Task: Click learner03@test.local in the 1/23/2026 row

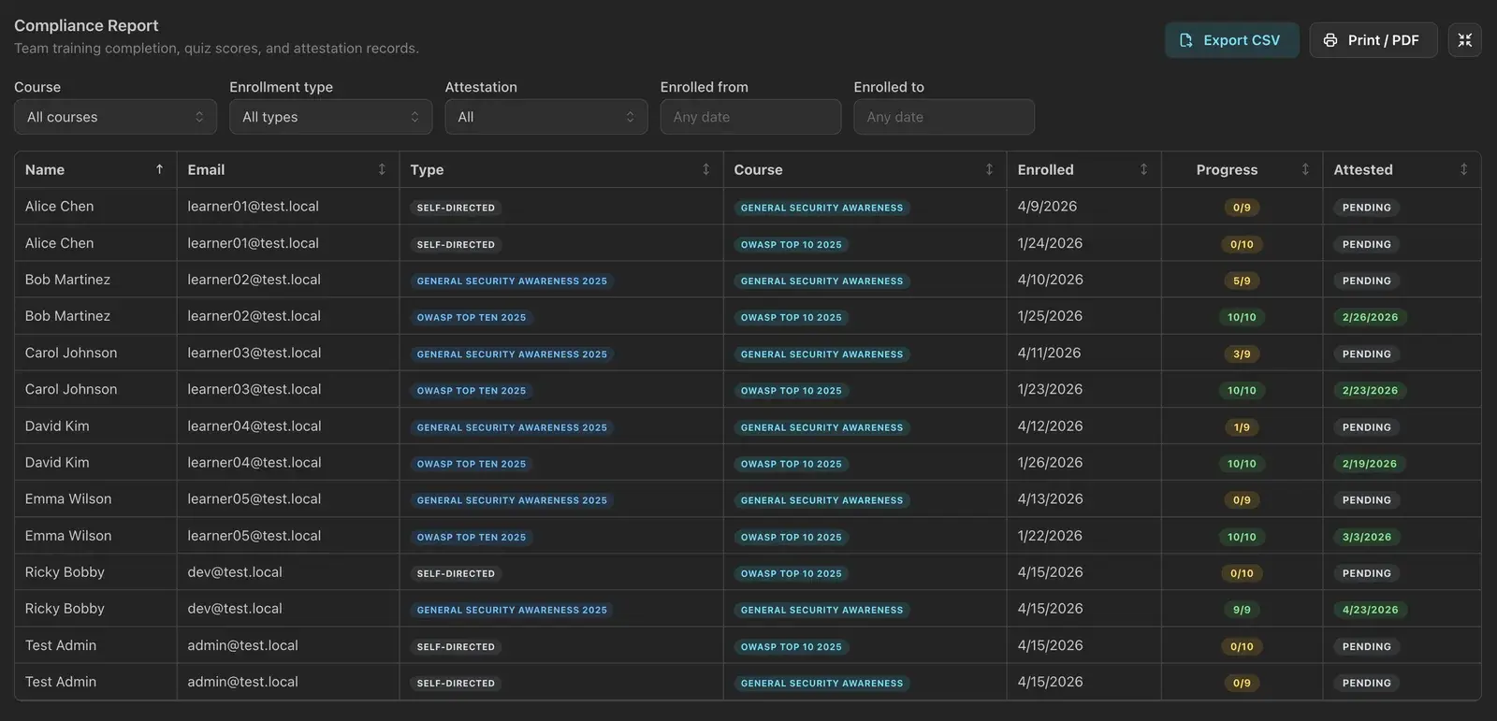Action: click(254, 389)
